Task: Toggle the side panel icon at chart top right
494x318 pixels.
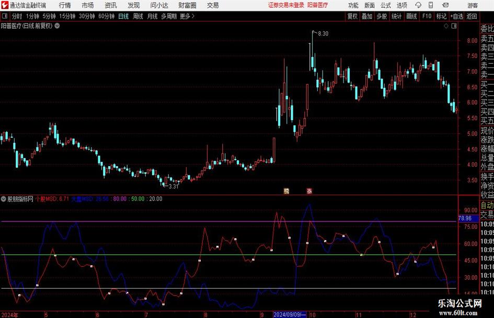Action: [x=454, y=26]
